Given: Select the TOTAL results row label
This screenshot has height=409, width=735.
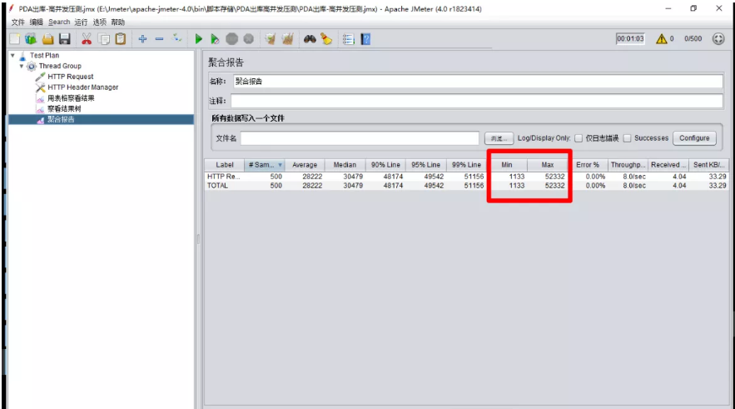Looking at the screenshot, I should tap(217, 186).
